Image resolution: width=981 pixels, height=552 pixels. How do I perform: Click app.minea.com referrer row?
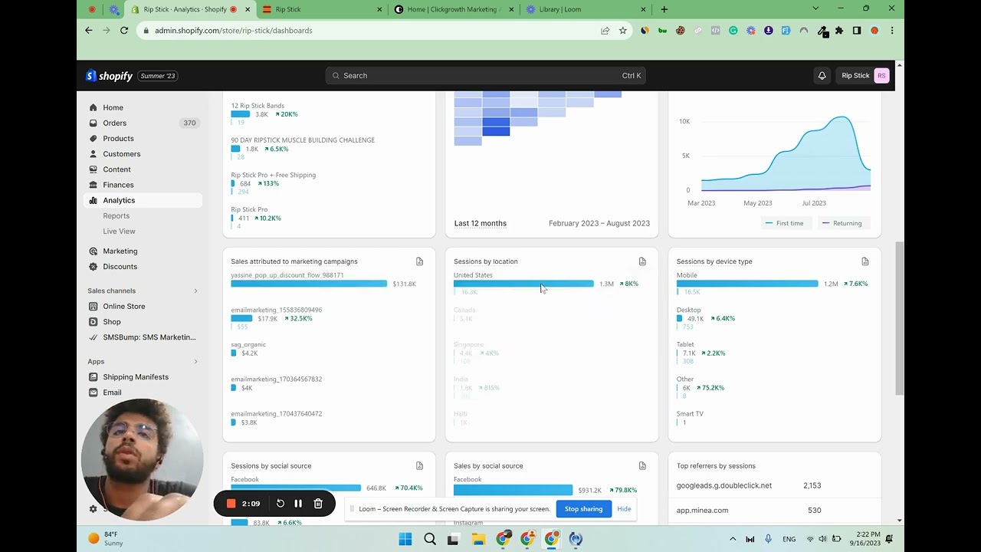[774, 510]
